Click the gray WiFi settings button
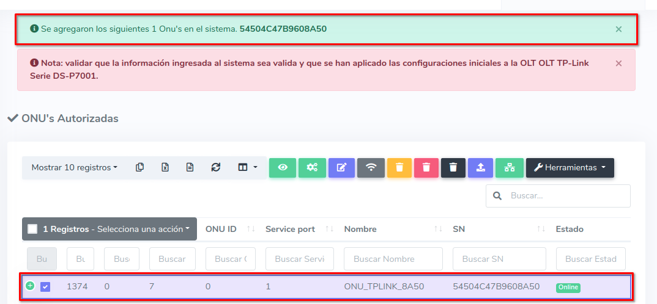Screen dimensions: 657x304 pyautogui.click(x=371, y=167)
